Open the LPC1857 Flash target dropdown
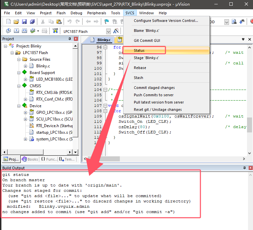The width and height of the screenshot is (253, 230). (108, 31)
